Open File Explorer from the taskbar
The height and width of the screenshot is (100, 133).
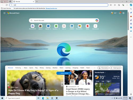coord(48,98)
